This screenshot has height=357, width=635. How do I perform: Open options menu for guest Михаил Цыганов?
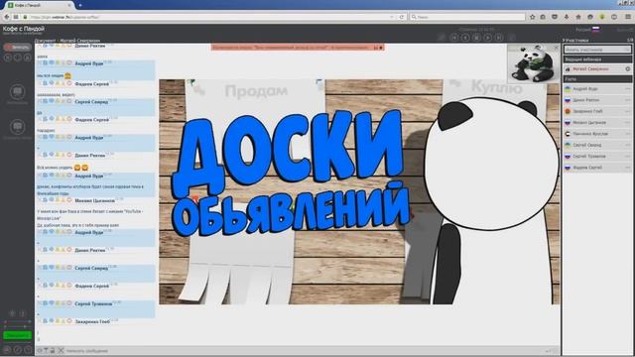[628, 122]
